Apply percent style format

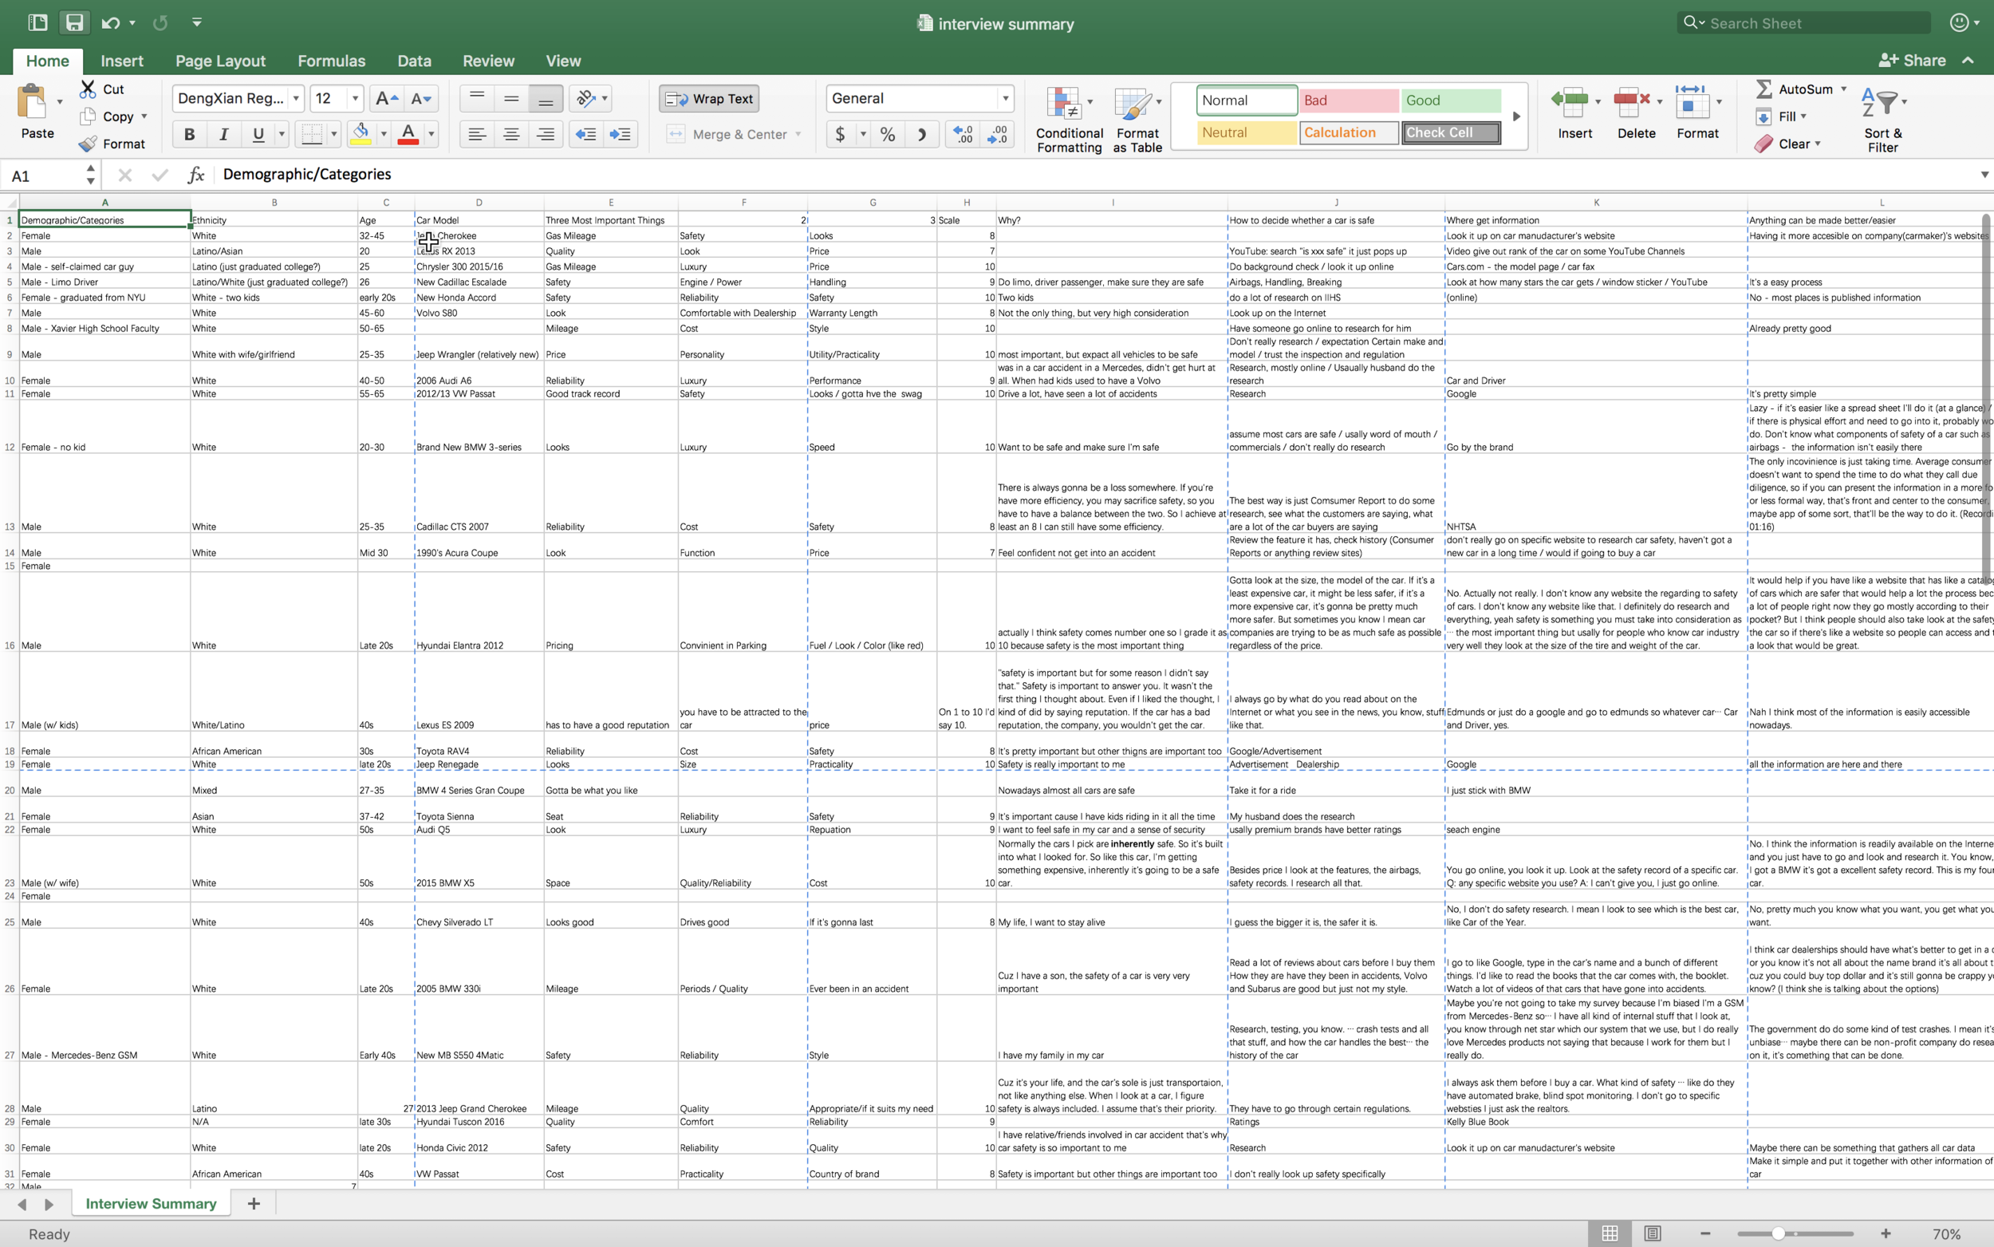click(887, 133)
